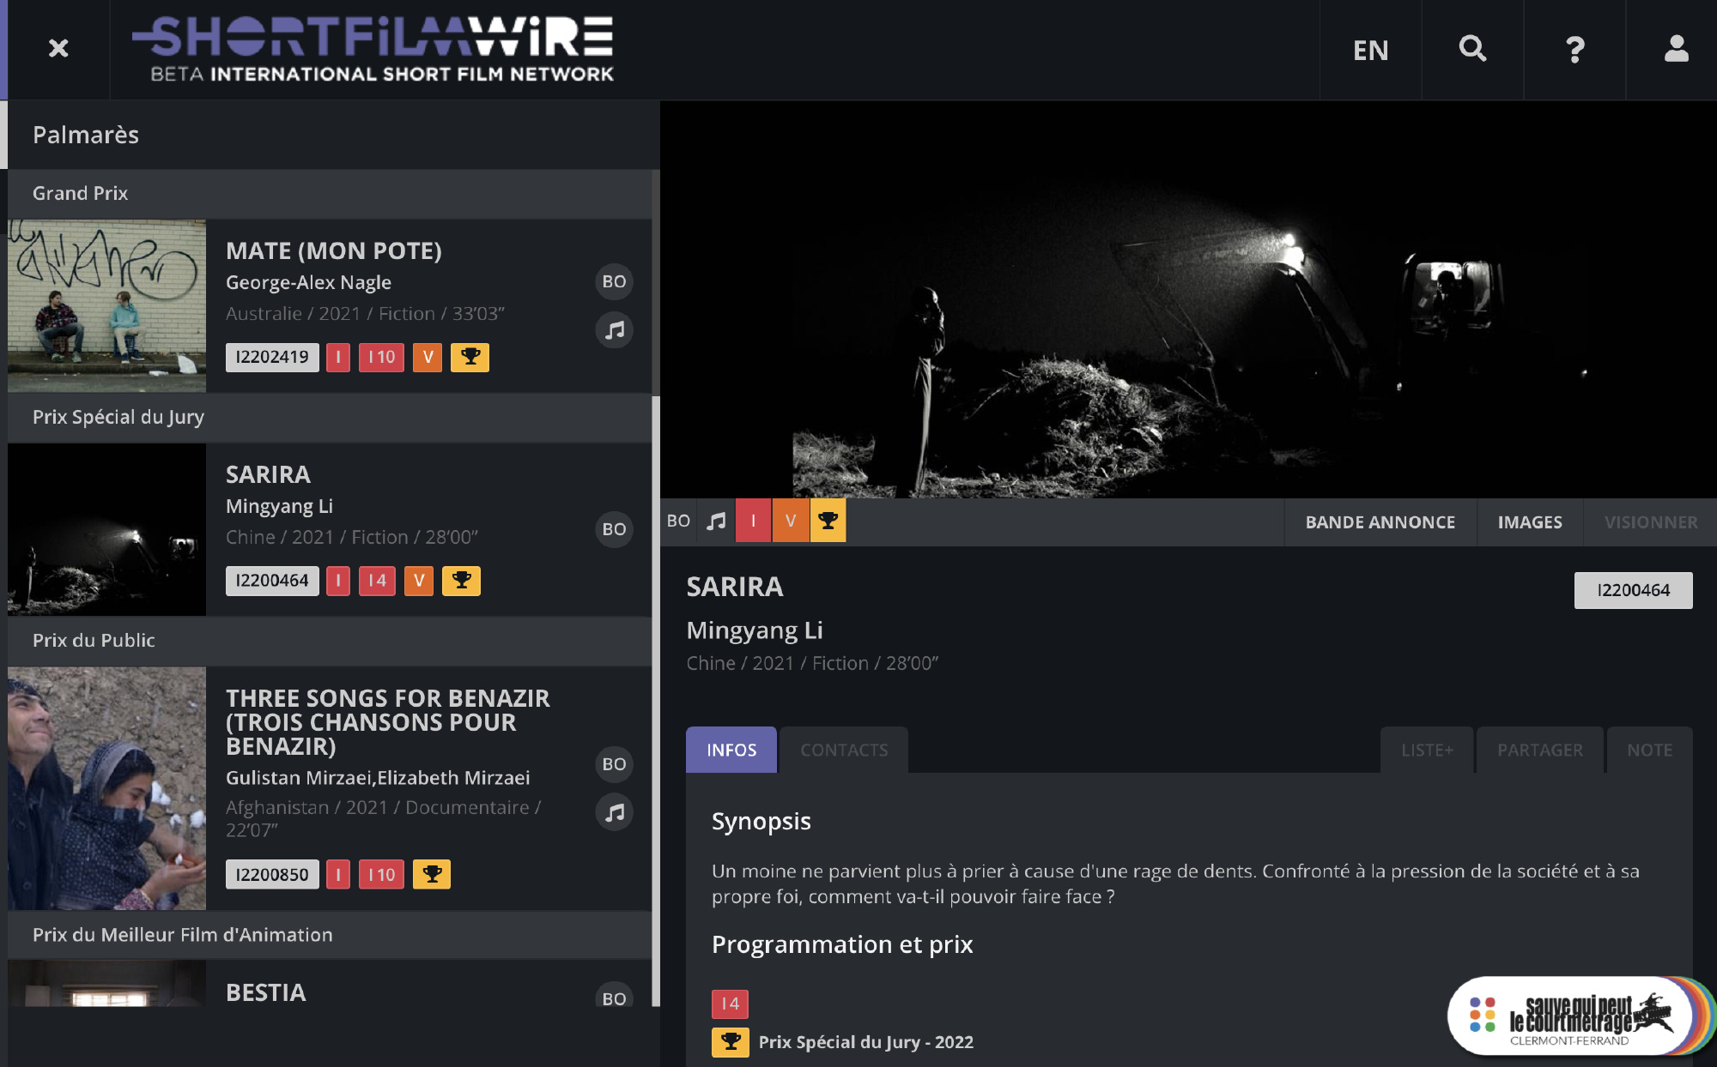1717x1067 pixels.
Task: Click "Prix Spécial du Jury - 2022" text
Action: (865, 1042)
